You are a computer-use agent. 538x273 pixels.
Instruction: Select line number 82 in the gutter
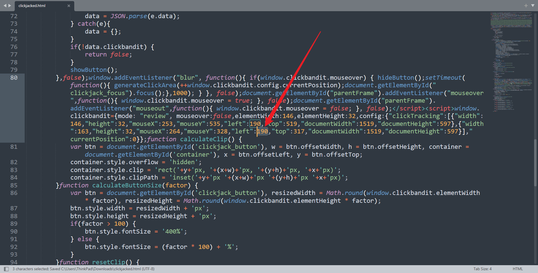click(x=14, y=162)
